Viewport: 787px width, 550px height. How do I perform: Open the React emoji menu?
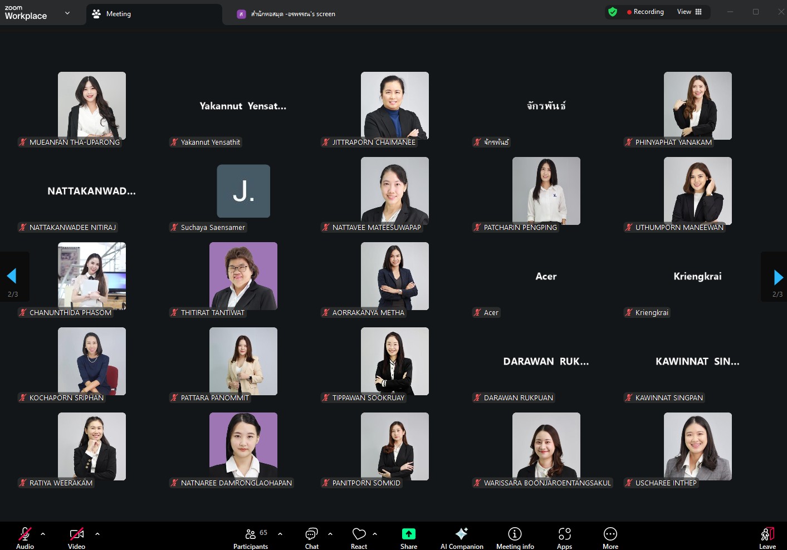click(359, 538)
